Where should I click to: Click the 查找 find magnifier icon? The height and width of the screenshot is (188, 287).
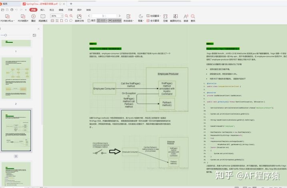point(193,16)
